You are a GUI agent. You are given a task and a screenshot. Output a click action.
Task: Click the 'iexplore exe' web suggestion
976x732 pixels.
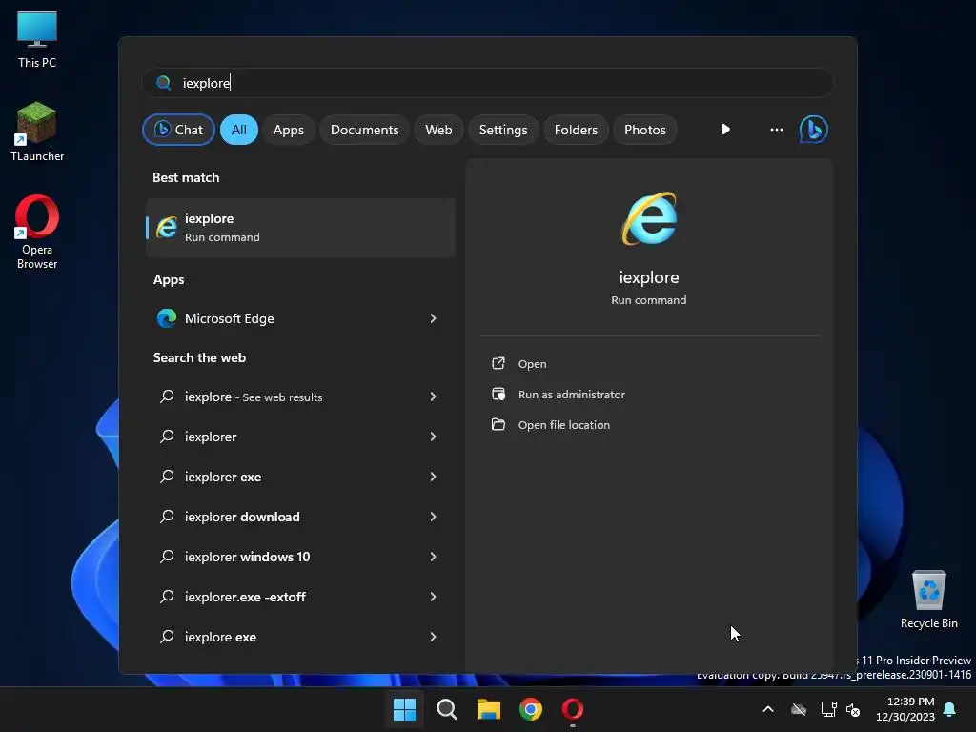point(220,637)
